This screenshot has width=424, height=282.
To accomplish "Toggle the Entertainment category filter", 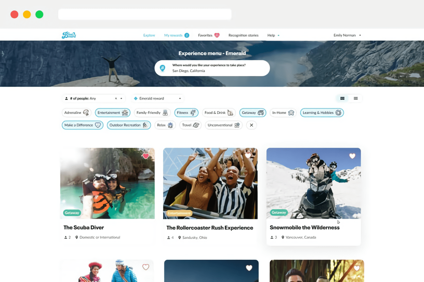I will 113,113.
